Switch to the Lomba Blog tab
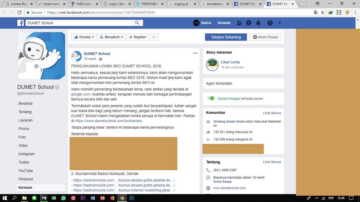 pos(19,4)
